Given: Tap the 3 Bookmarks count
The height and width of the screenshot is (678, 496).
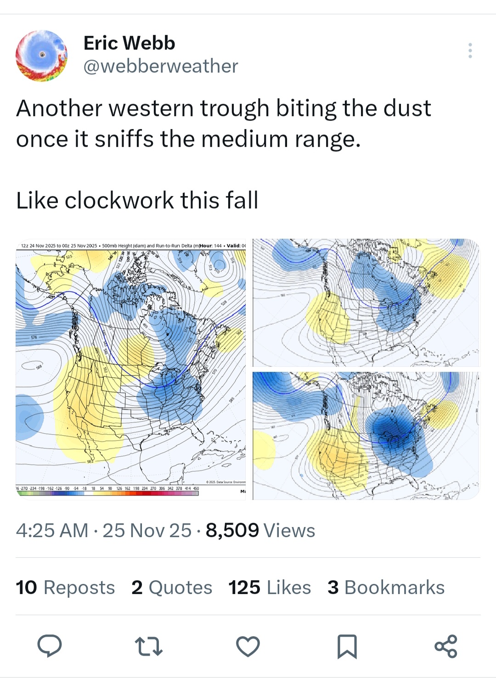Looking at the screenshot, I should 386,587.
